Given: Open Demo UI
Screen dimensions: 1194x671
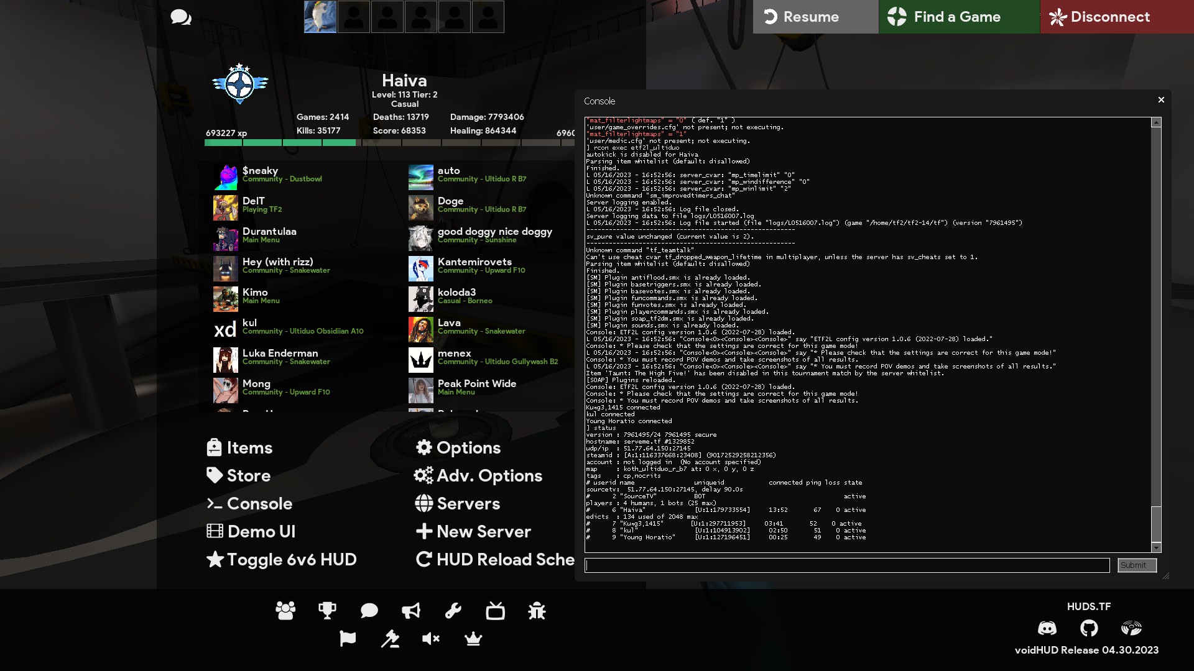Looking at the screenshot, I should pyautogui.click(x=251, y=531).
